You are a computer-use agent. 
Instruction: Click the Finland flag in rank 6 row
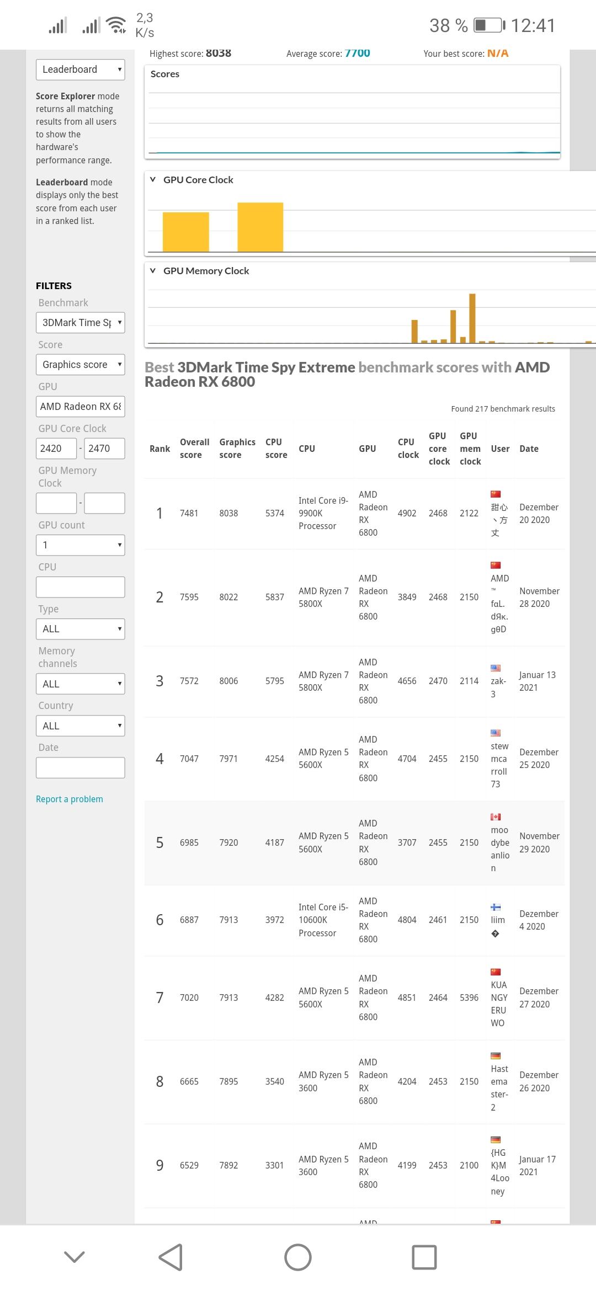tap(496, 907)
